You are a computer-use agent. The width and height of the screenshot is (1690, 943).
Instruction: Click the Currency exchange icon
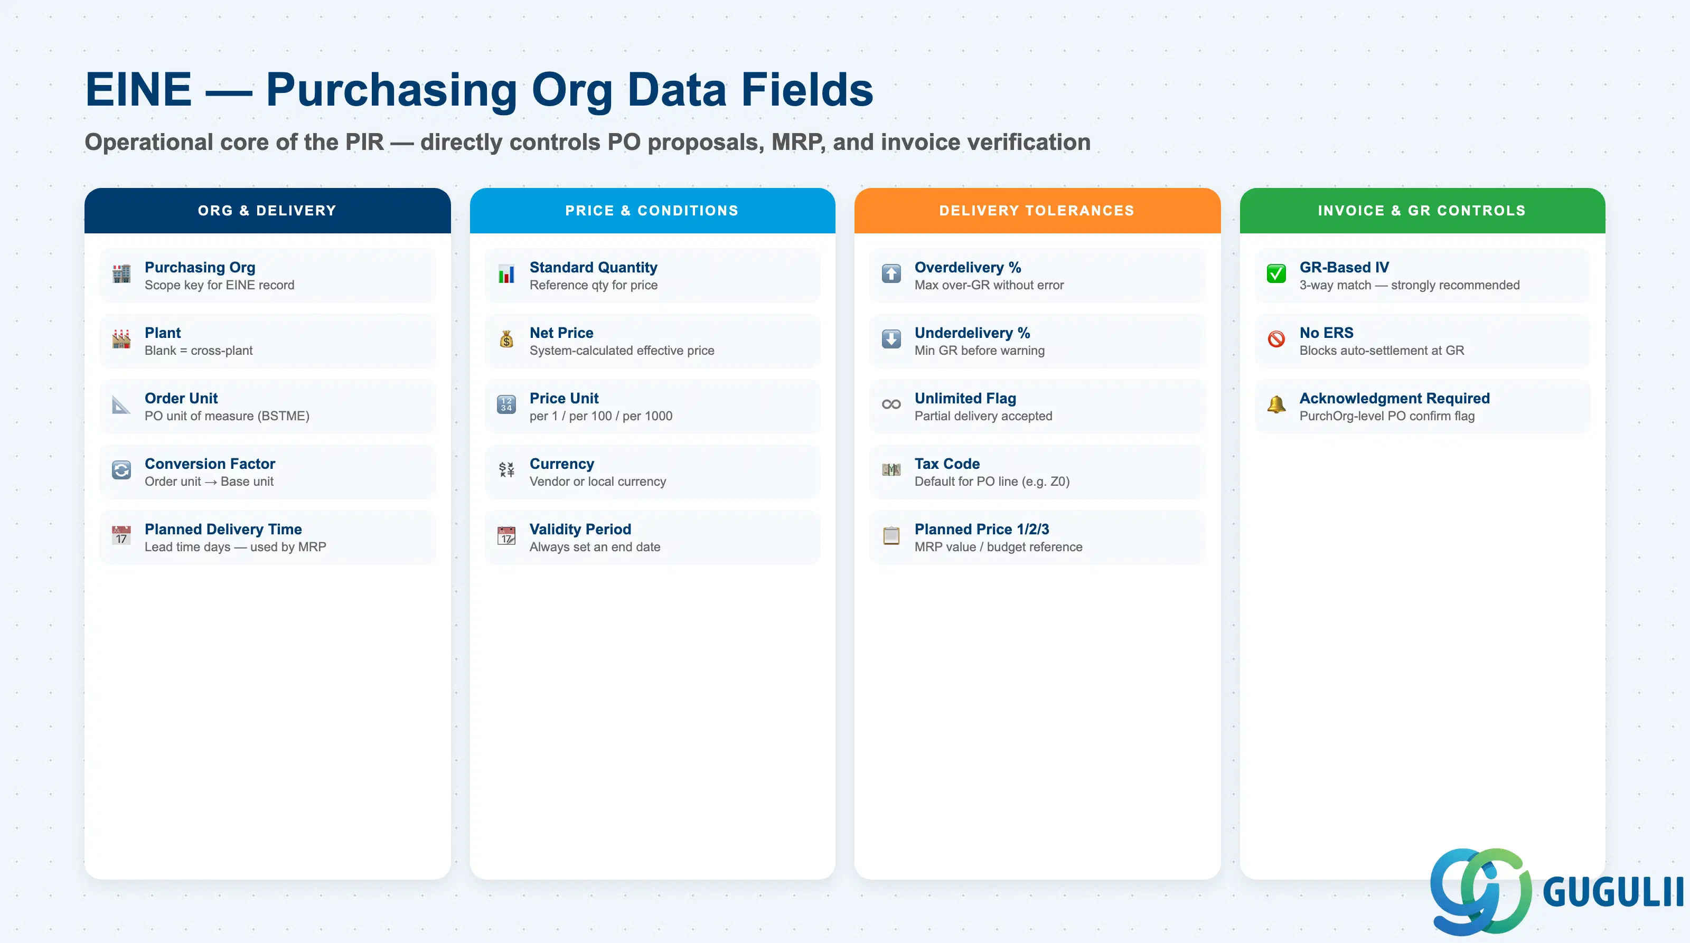[506, 470]
